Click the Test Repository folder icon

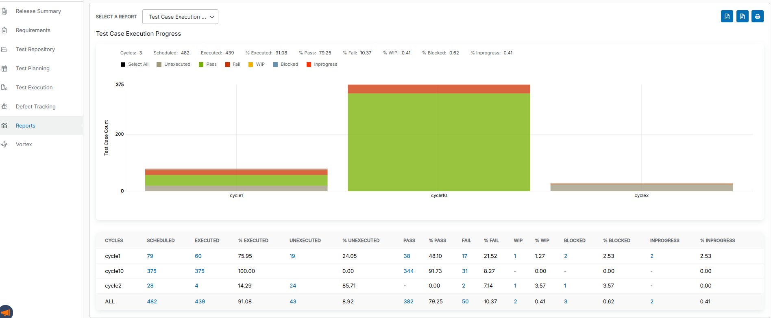point(4,50)
